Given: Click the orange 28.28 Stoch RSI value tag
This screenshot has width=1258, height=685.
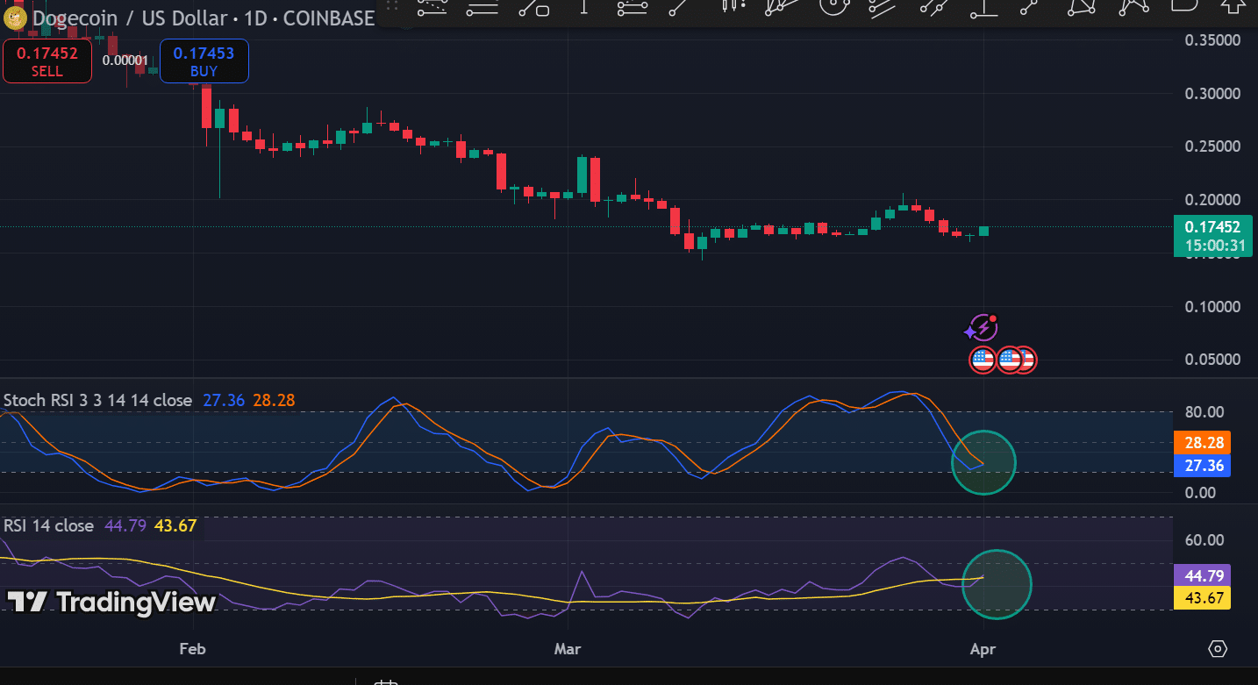Looking at the screenshot, I should tap(1201, 442).
